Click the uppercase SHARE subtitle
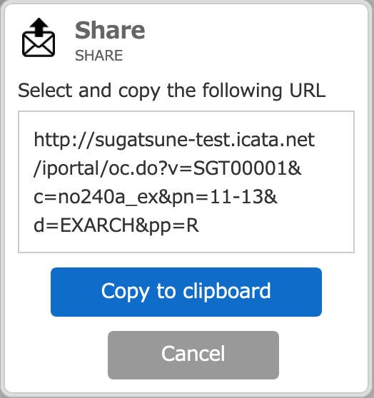This screenshot has height=398, width=374. click(x=98, y=56)
